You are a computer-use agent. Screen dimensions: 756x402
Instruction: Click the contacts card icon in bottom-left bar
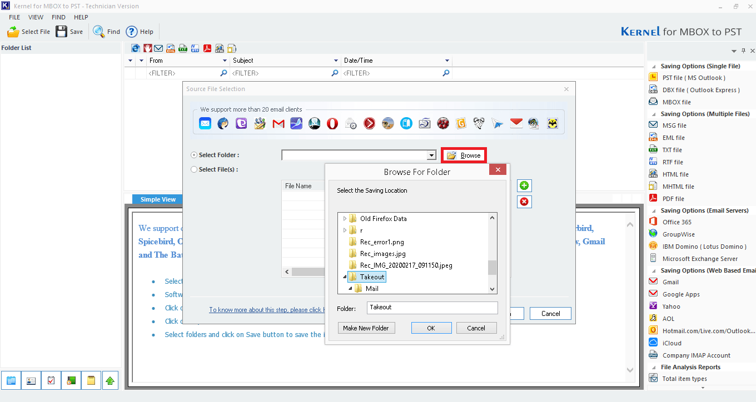pos(31,380)
